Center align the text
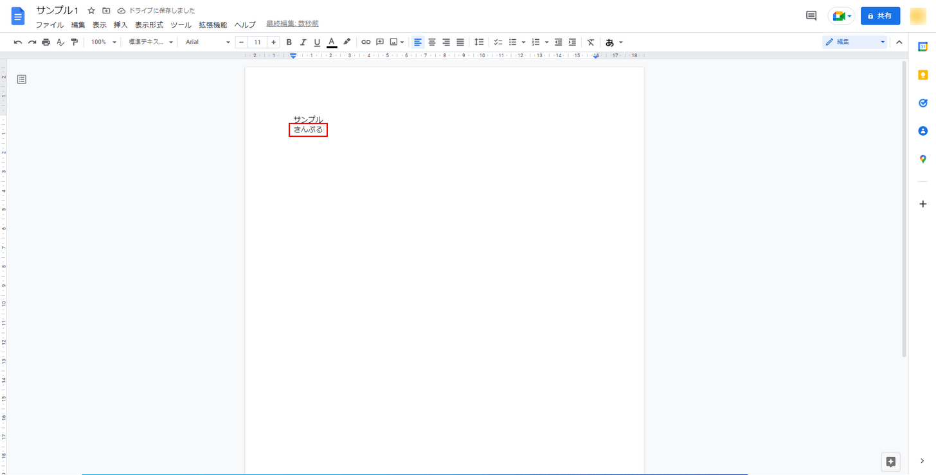This screenshot has height=475, width=936. point(432,42)
